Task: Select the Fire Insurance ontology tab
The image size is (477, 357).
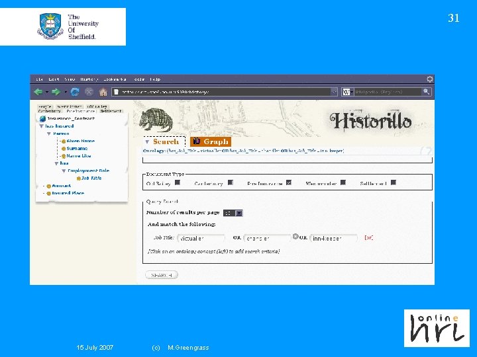Action: click(x=80, y=111)
